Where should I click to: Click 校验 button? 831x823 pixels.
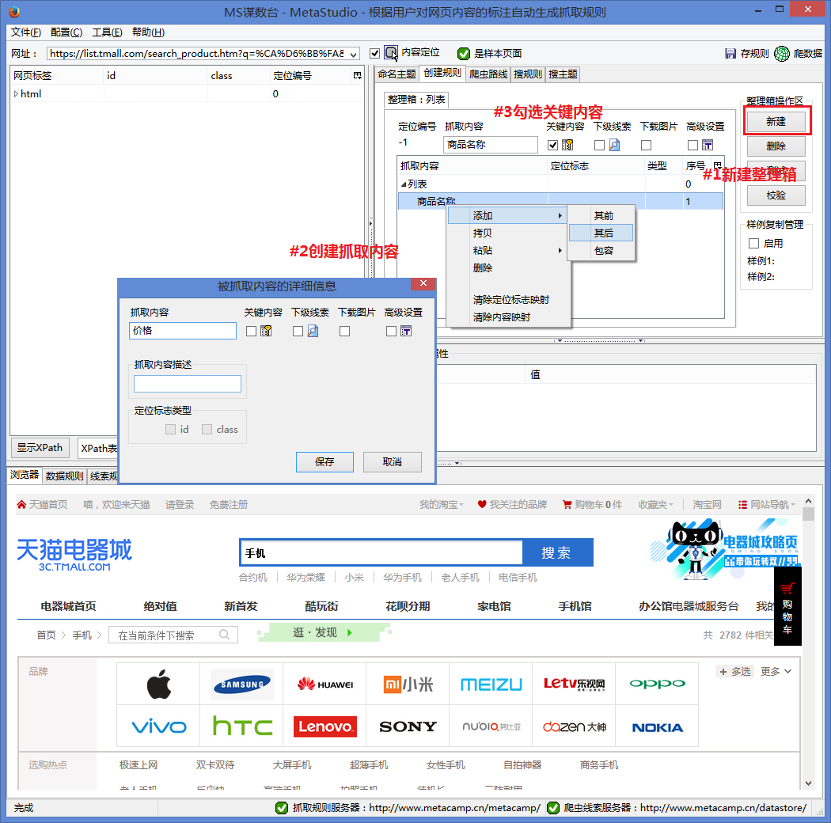[x=776, y=195]
